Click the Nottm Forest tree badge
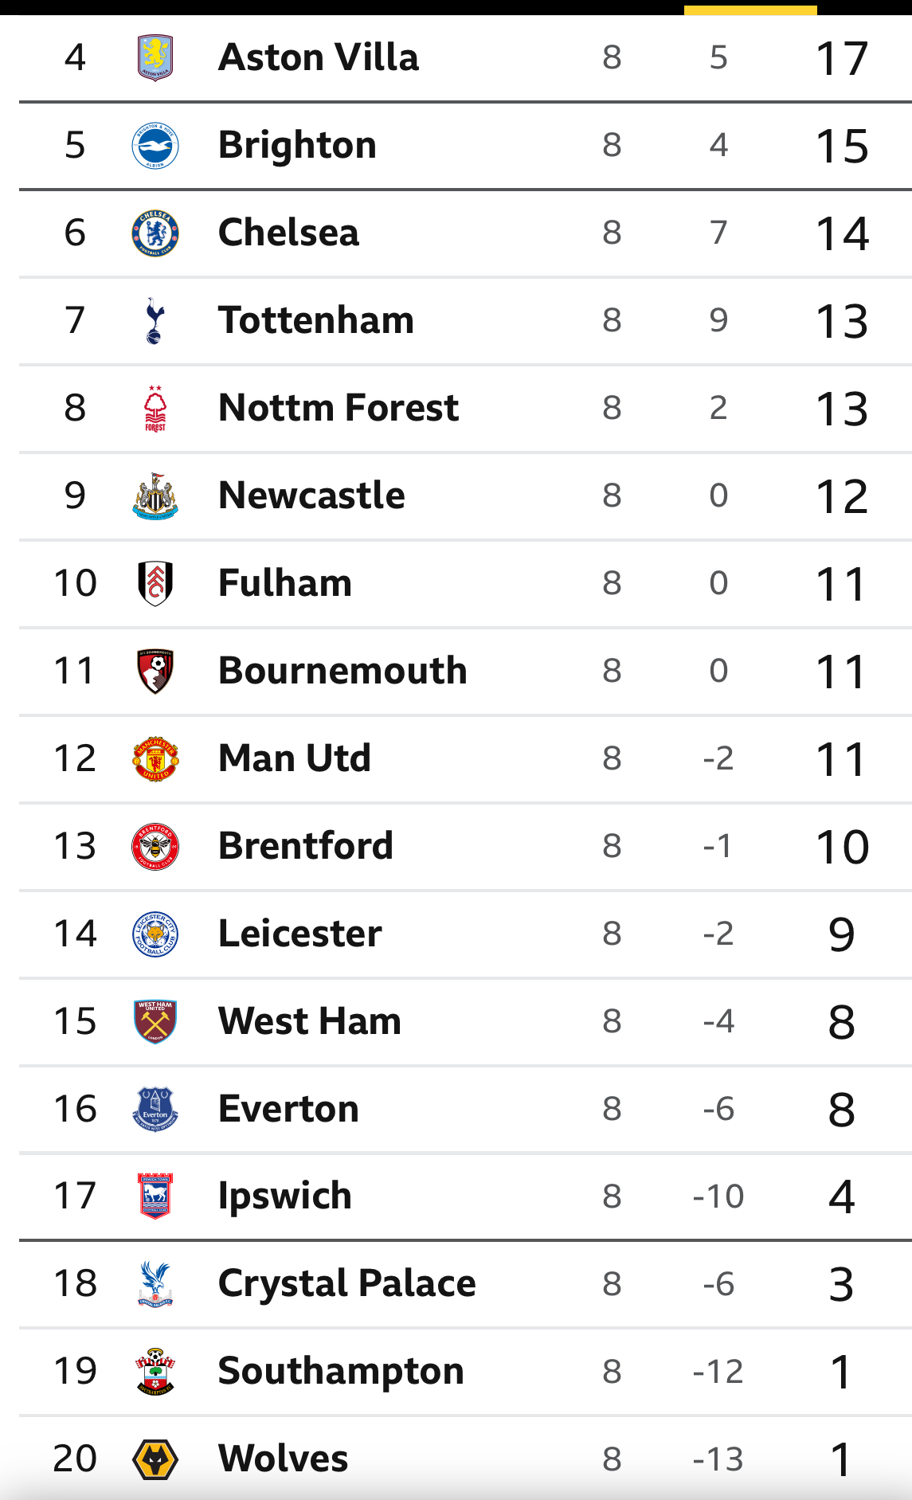912x1500 pixels. coord(155,409)
